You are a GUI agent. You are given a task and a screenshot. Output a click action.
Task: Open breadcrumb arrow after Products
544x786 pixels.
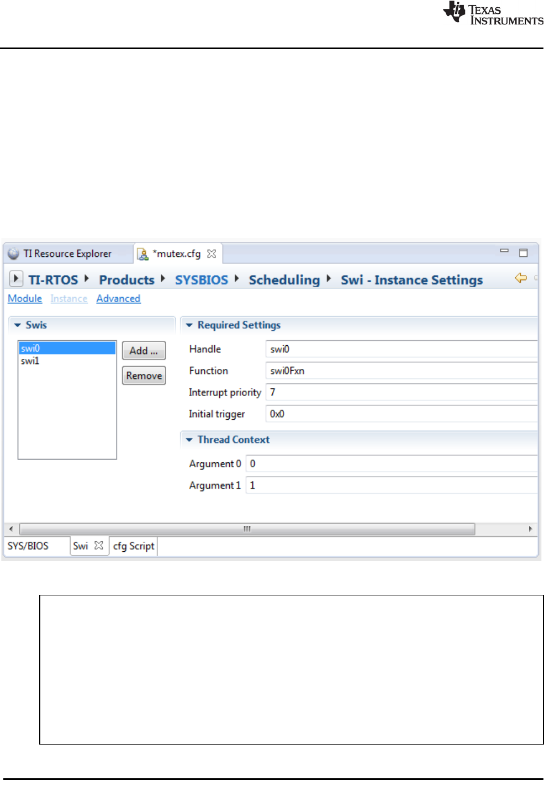163,278
